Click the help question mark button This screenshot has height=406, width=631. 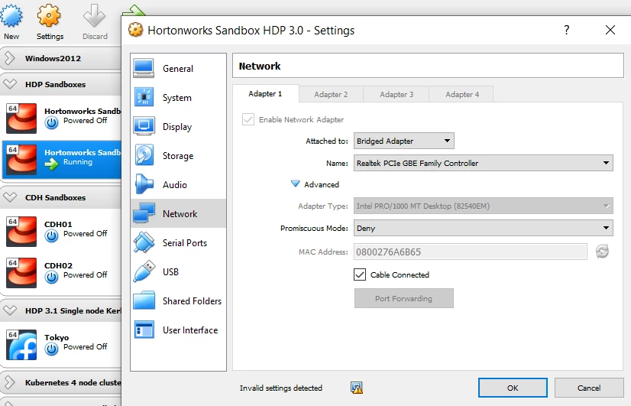[567, 30]
